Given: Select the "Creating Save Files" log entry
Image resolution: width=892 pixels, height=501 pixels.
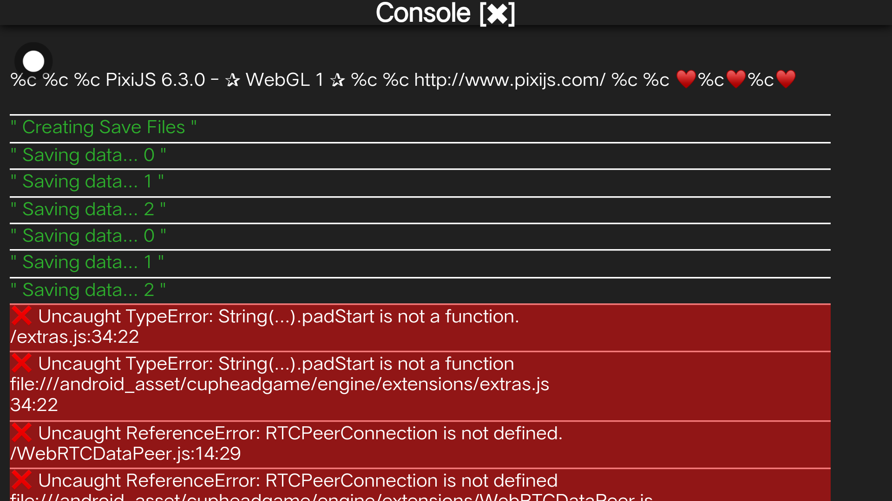Looking at the screenshot, I should [x=104, y=128].
